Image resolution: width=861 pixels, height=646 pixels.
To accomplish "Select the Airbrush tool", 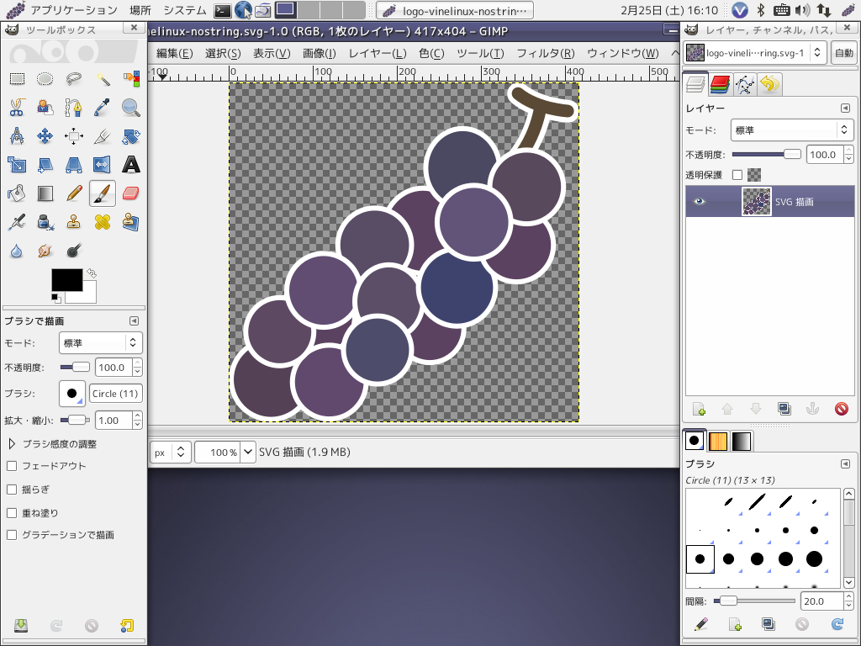I will (17, 222).
